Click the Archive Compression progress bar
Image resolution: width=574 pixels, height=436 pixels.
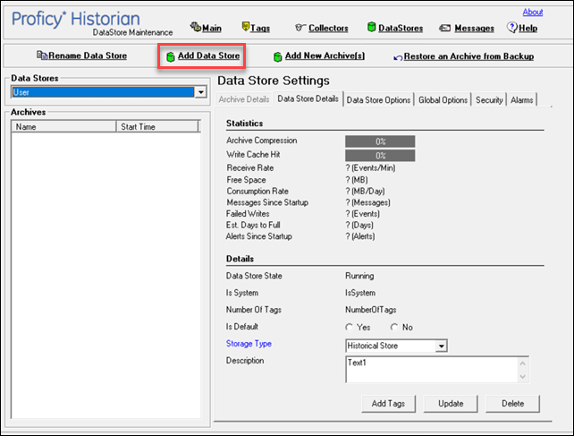tap(380, 141)
